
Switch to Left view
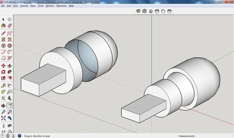pos(169,11)
